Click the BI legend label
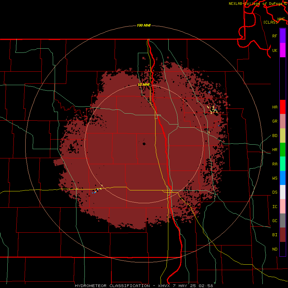 point(275,235)
